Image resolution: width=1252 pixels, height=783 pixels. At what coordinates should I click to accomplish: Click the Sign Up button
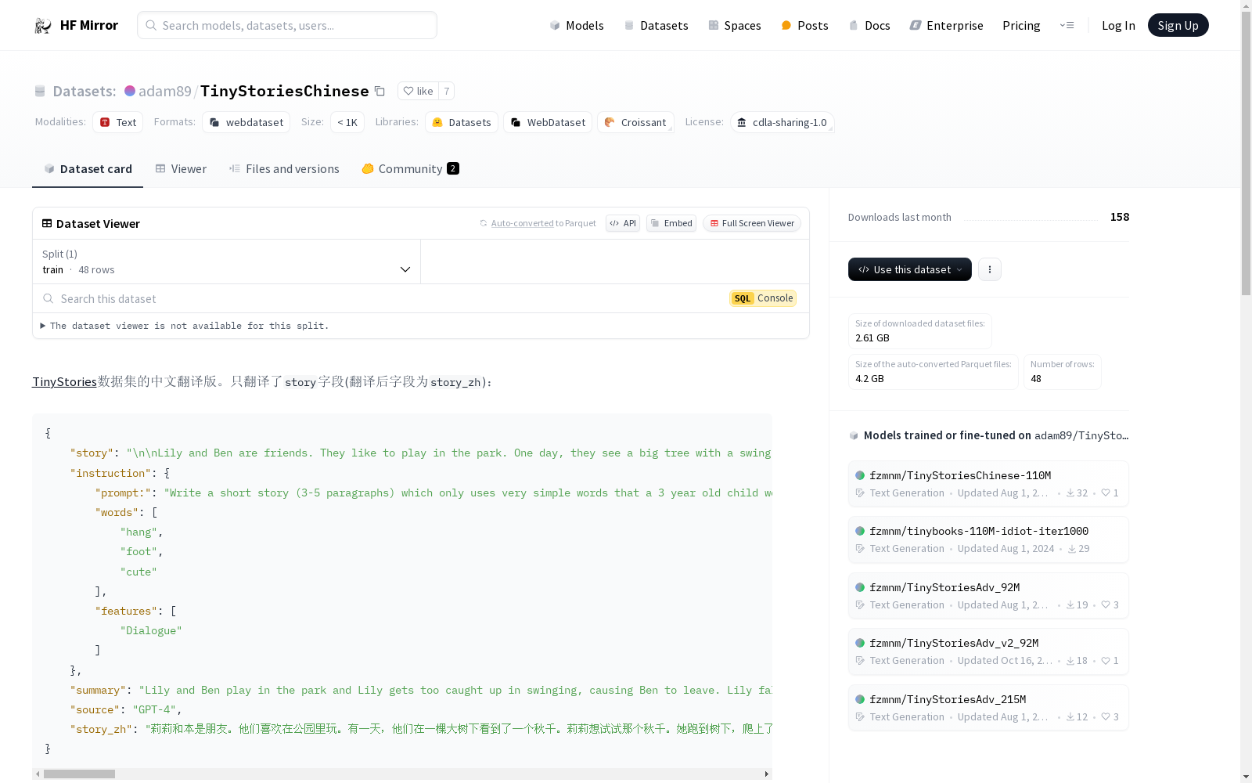(x=1178, y=25)
